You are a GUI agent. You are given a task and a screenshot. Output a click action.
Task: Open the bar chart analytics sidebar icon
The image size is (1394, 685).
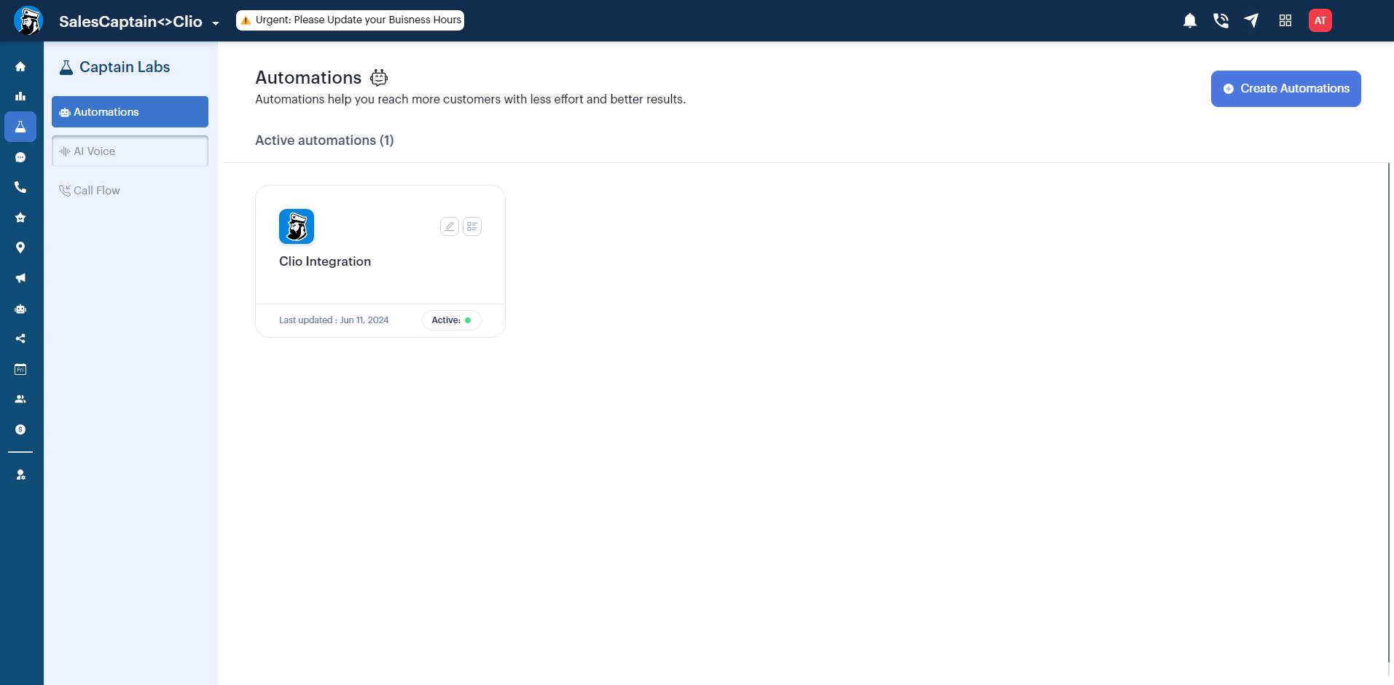20,96
